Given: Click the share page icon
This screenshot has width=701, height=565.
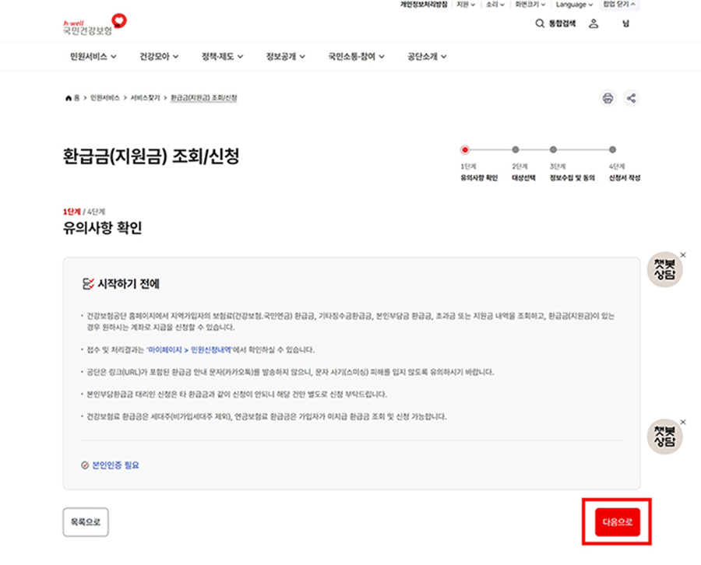Looking at the screenshot, I should 631,98.
